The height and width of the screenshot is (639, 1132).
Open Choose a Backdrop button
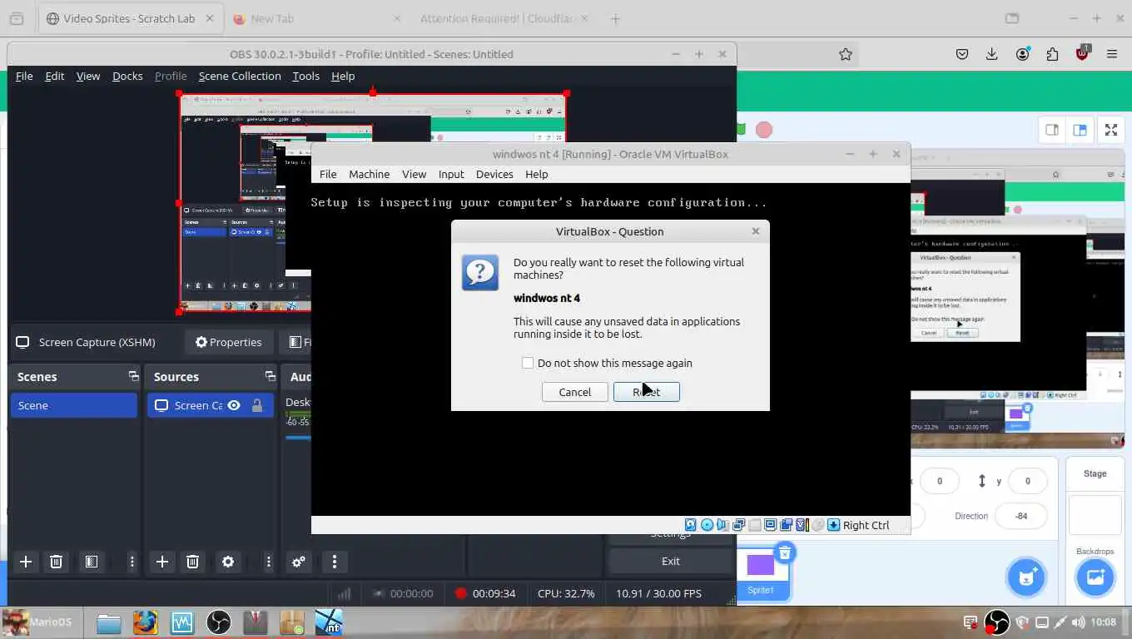tap(1095, 577)
